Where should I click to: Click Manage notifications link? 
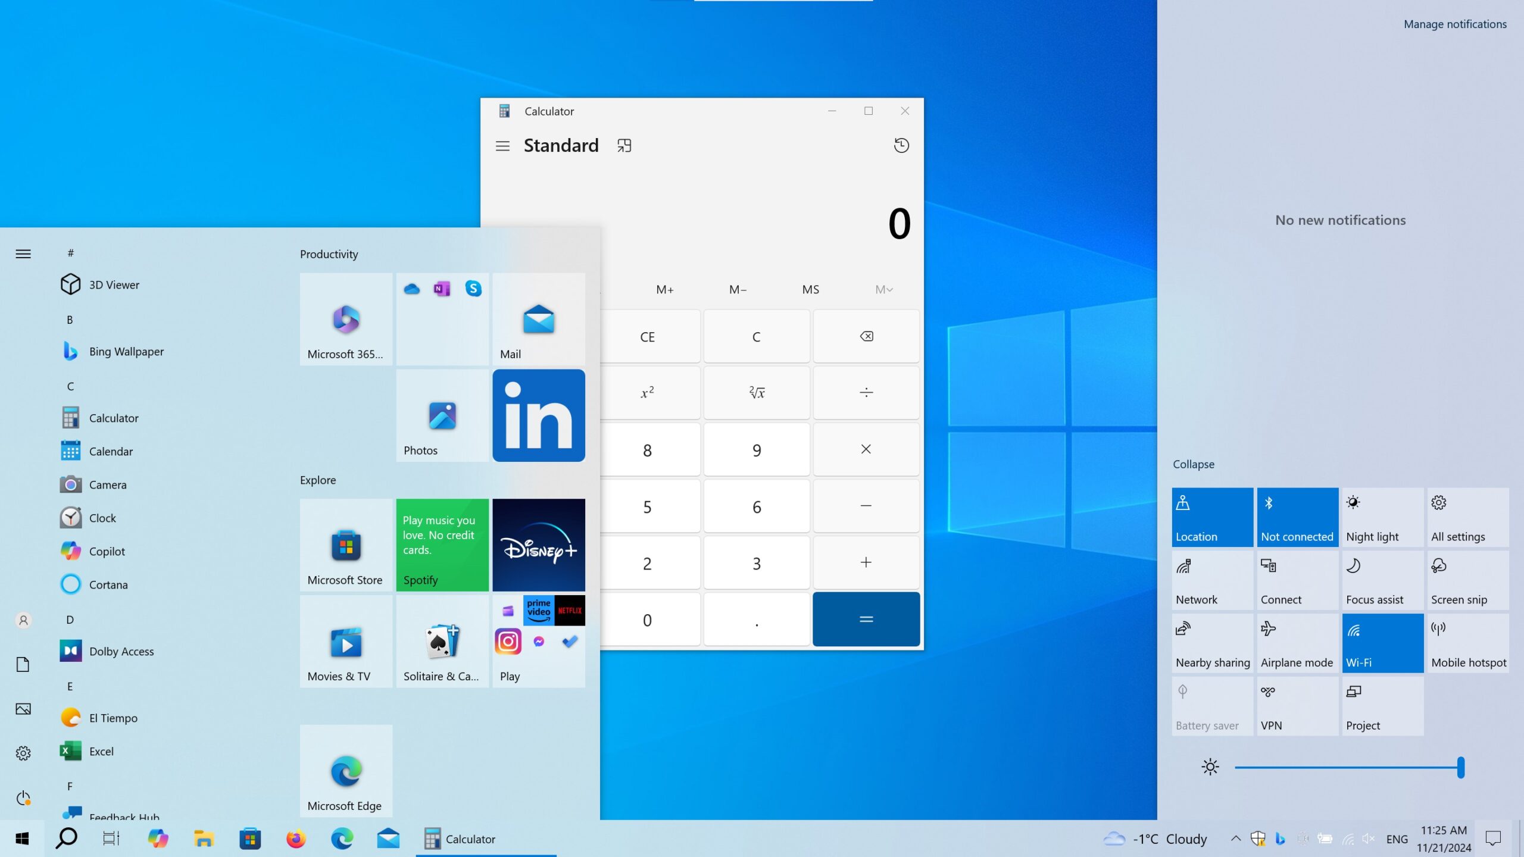1455,24
